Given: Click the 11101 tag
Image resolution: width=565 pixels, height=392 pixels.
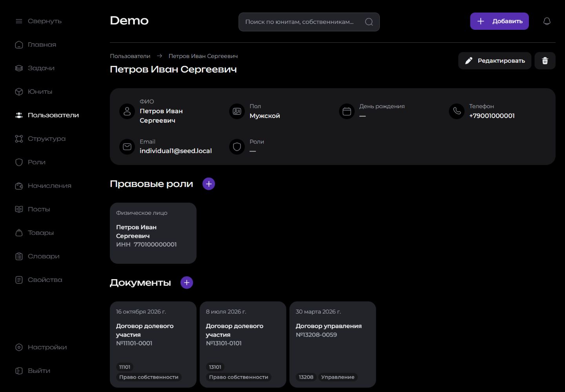Looking at the screenshot, I should point(125,367).
